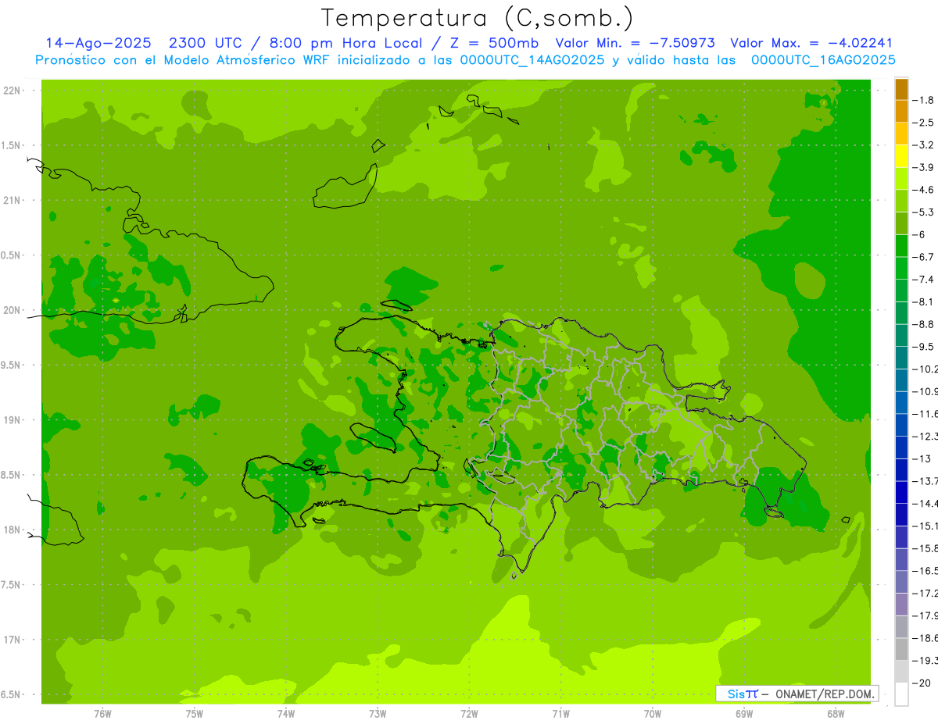Click the '70W' longitude axis label

[x=652, y=712]
